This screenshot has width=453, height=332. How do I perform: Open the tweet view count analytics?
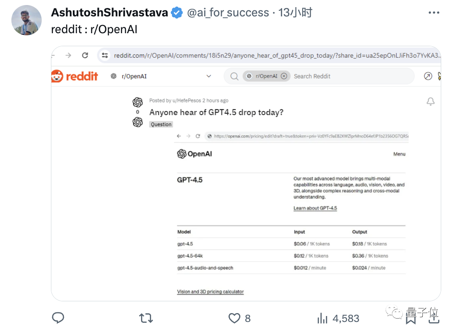[322, 318]
